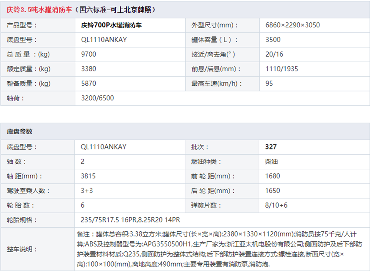
Task: Click spring leaf count 8/10+6
Action: coord(276,205)
